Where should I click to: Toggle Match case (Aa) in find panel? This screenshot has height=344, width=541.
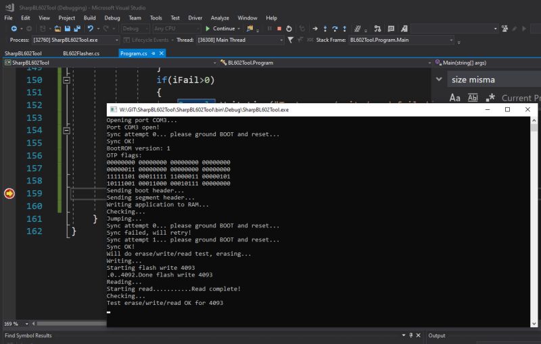[x=454, y=98]
